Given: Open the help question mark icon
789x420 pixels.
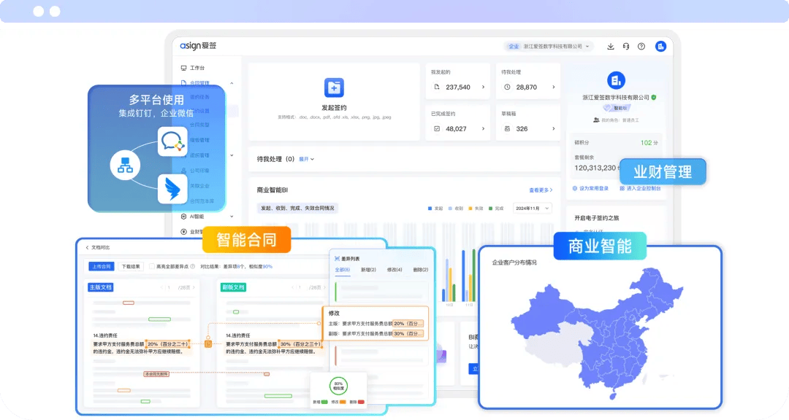Looking at the screenshot, I should point(641,46).
